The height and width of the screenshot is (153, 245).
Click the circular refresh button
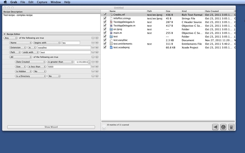(x=223, y=127)
